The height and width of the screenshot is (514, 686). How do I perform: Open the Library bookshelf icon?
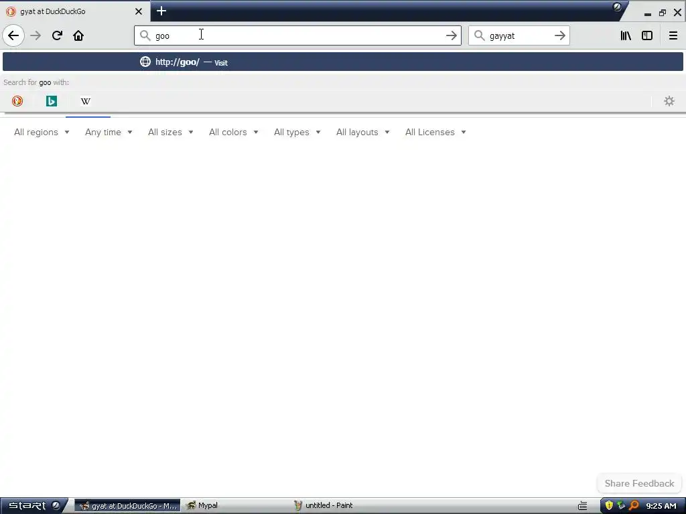[626, 35]
